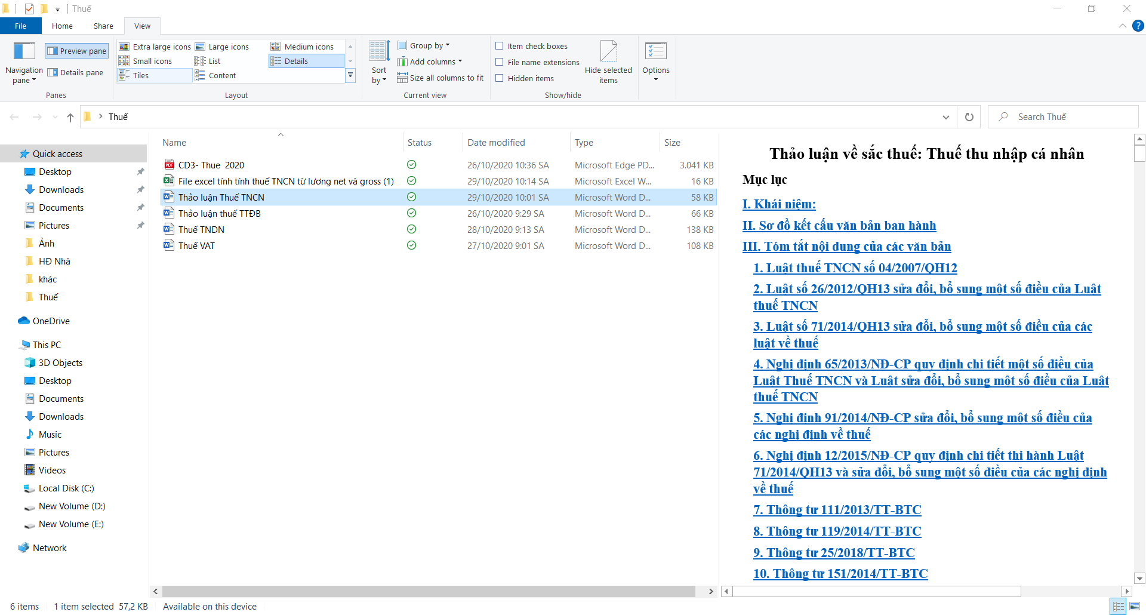Switch to large thumbnails view icon in status bar
Image resolution: width=1146 pixels, height=615 pixels.
1133,607
